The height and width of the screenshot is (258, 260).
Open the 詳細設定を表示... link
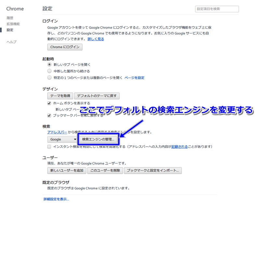click(x=56, y=199)
